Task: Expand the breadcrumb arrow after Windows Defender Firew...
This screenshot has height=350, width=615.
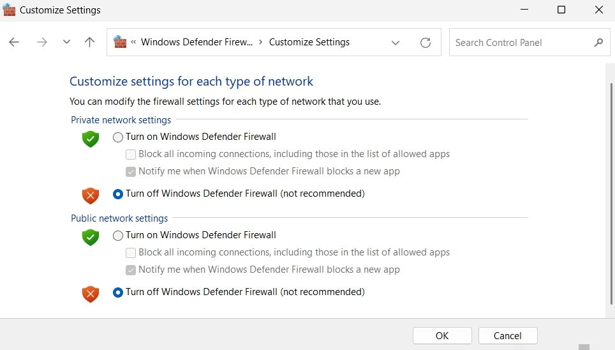Action: [x=260, y=42]
